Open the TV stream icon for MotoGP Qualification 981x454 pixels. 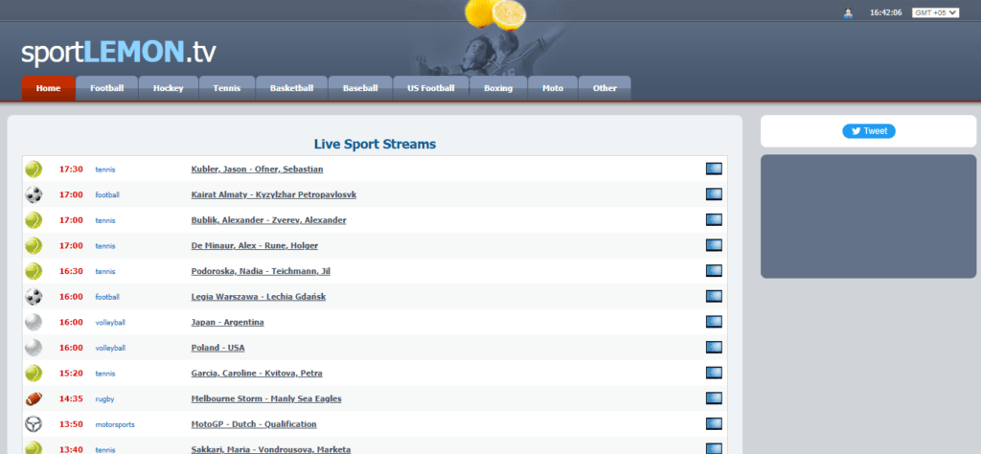(x=714, y=424)
